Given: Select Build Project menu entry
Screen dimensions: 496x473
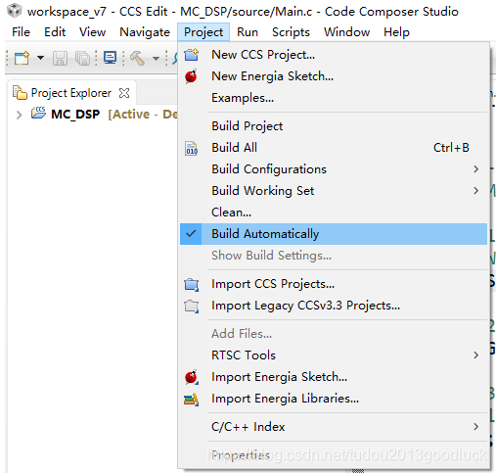Looking at the screenshot, I should 248,126.
